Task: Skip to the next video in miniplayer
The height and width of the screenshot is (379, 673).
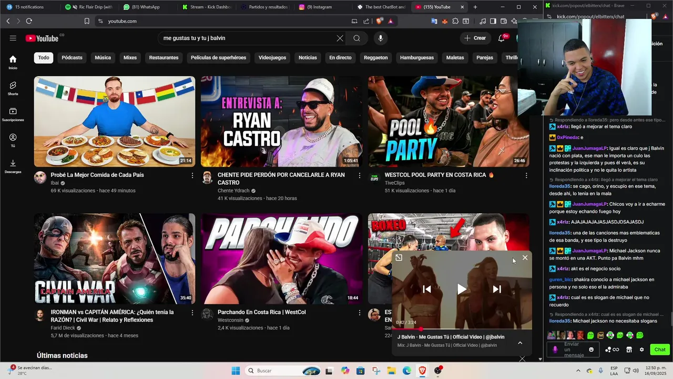Action: 496,289
